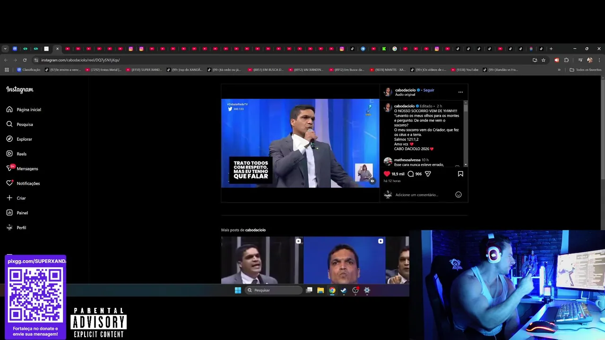The image size is (605, 340).
Task: Bookmark this page with star icon
Action: click(544, 60)
